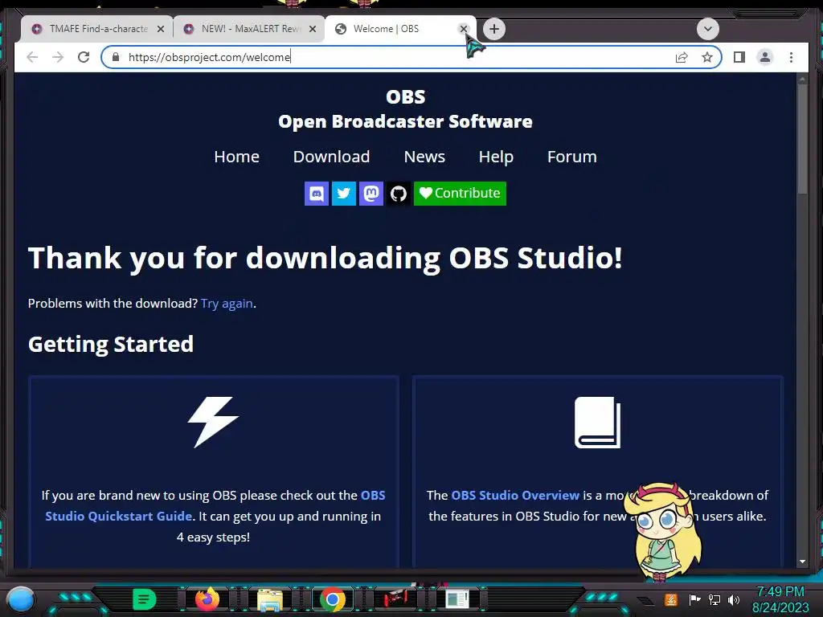Click the lightning bolt quickstart icon
The height and width of the screenshot is (617, 823).
coord(213,423)
